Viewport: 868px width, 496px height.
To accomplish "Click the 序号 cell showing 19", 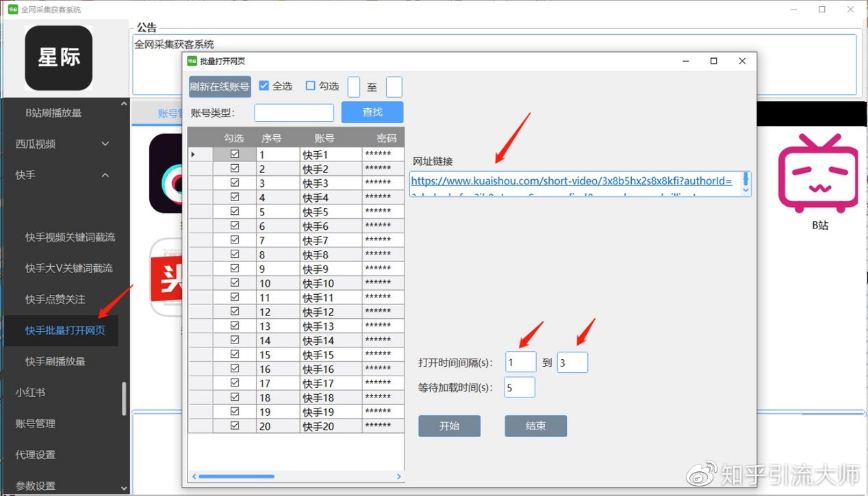I will pos(278,412).
